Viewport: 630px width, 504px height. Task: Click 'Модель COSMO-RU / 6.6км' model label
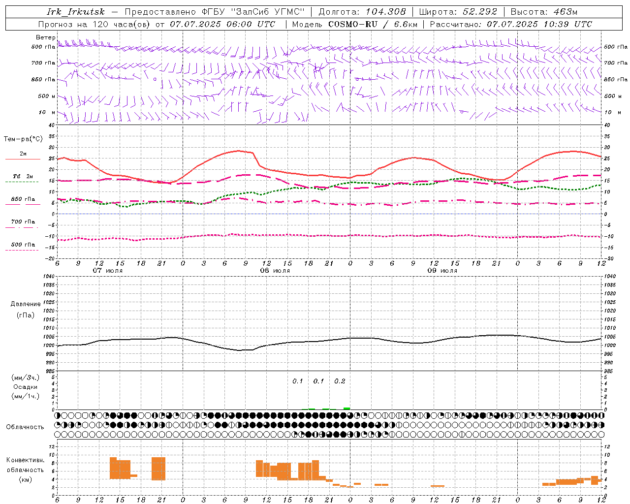355,24
